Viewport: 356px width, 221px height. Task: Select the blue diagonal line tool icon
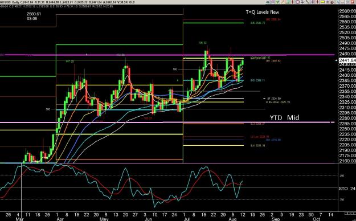[x=338, y=2]
